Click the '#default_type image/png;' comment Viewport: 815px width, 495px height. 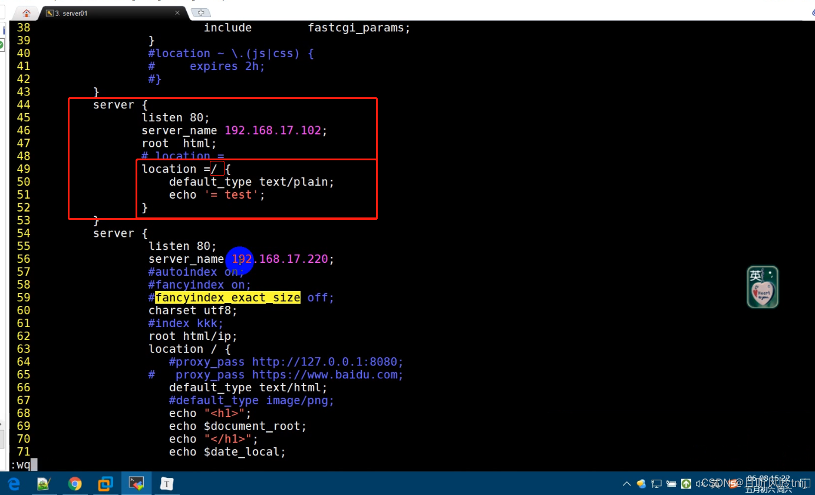pyautogui.click(x=252, y=401)
